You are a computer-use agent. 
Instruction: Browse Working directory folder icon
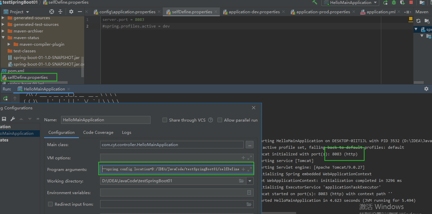pos(242,181)
